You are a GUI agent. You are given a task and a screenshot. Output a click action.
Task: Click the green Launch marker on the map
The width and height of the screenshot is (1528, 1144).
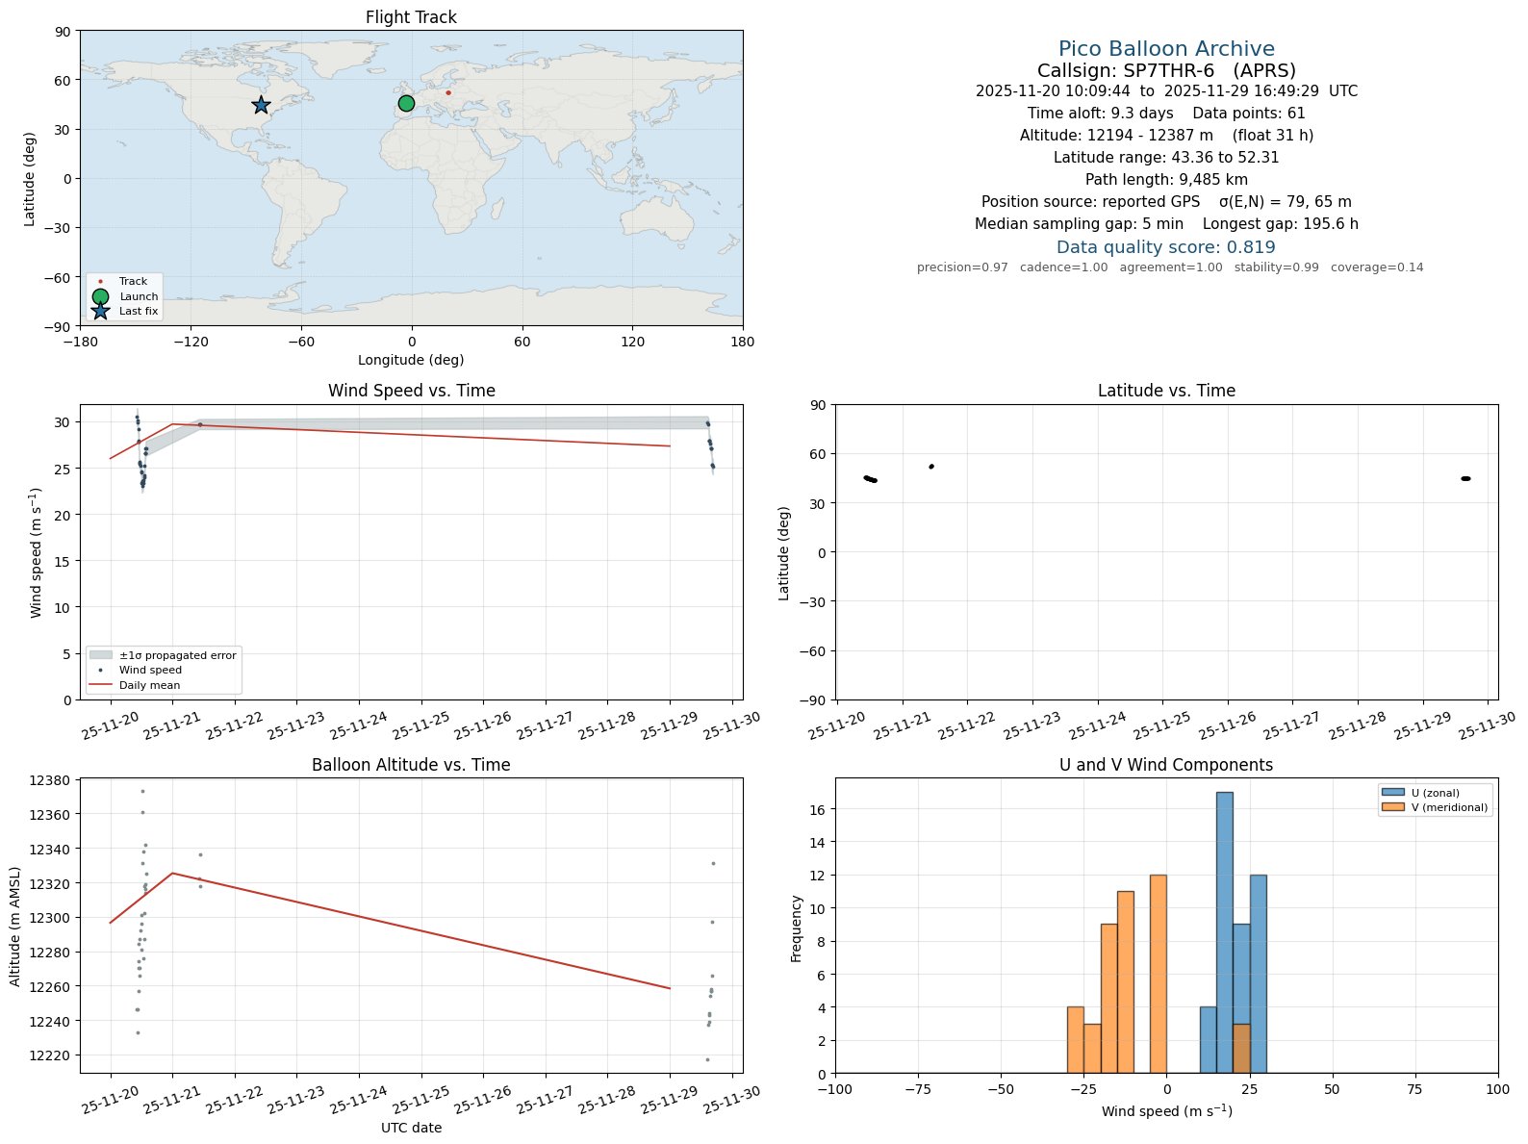point(406,103)
